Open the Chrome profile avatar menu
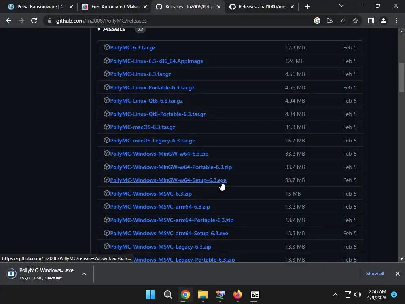Screen dimensions: 405x304 [384, 21]
